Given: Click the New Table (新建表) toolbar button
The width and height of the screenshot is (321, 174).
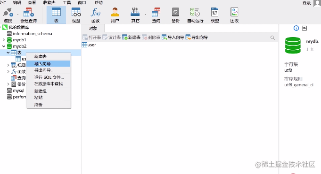Looking at the screenshot, I should point(131,38).
